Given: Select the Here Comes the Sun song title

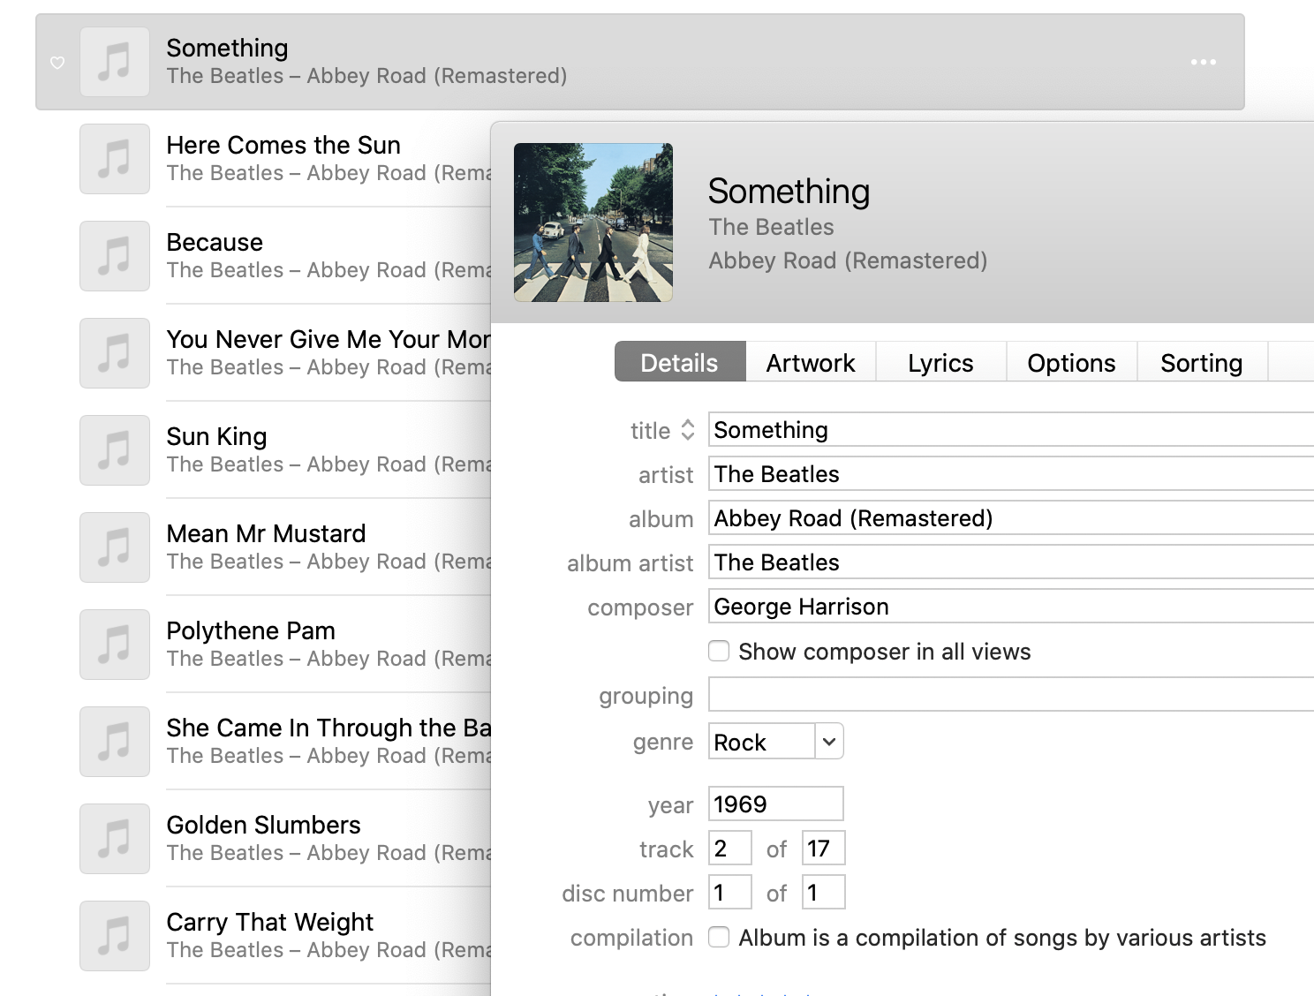Looking at the screenshot, I should [x=283, y=145].
